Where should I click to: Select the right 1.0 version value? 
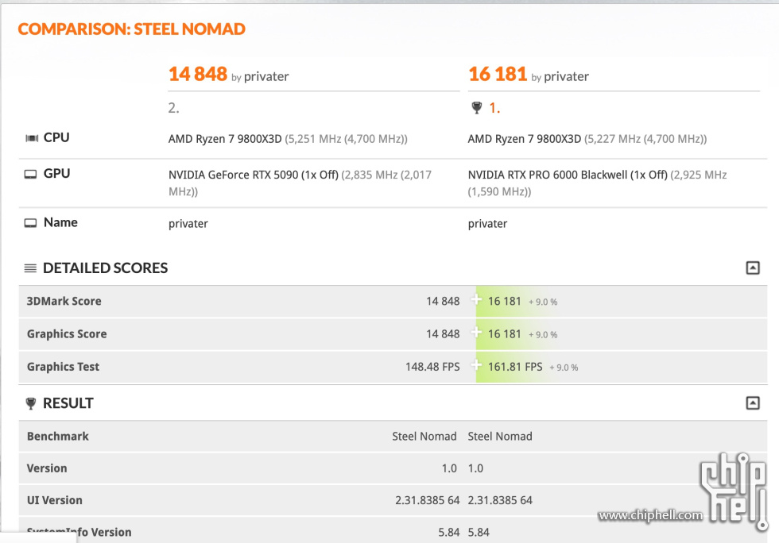pyautogui.click(x=475, y=468)
